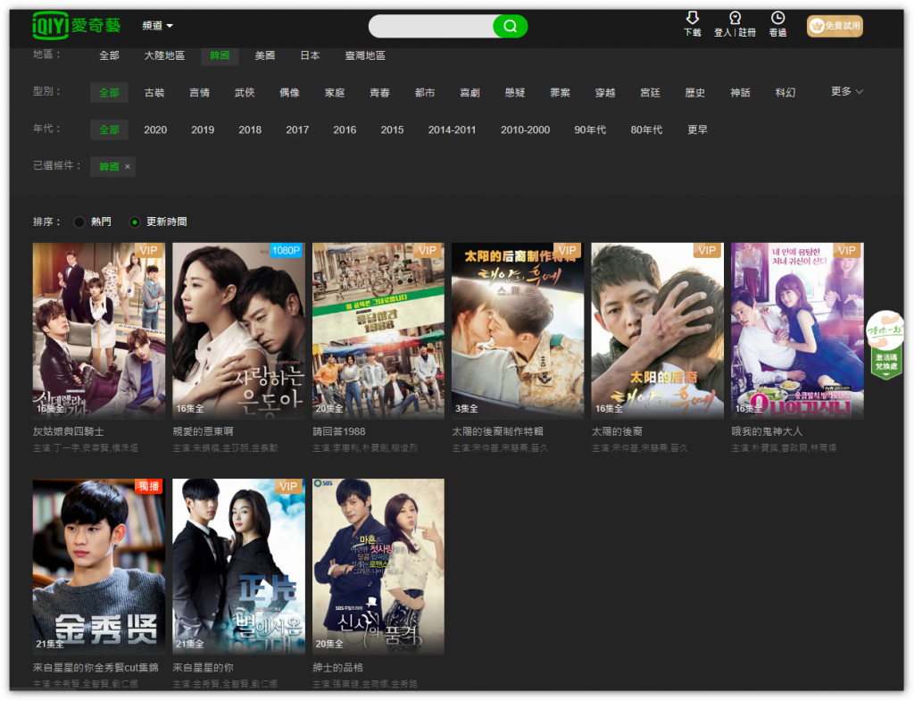914x701 pixels.
Task: Click the login/register user icon
Action: [735, 18]
